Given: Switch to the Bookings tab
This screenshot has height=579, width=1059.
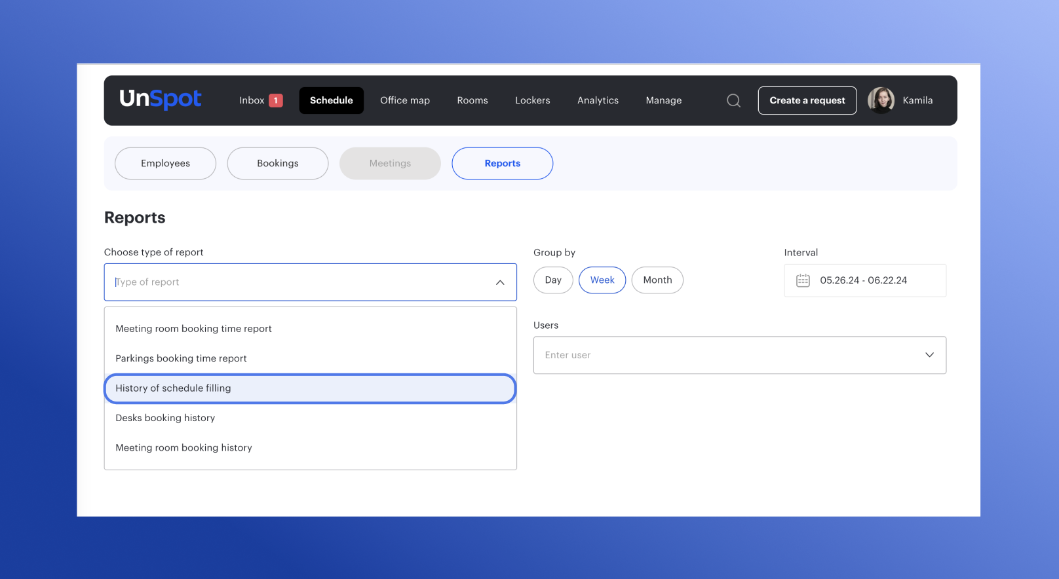Looking at the screenshot, I should [x=278, y=163].
